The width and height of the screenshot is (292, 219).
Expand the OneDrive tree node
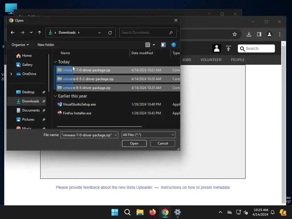[11, 74]
